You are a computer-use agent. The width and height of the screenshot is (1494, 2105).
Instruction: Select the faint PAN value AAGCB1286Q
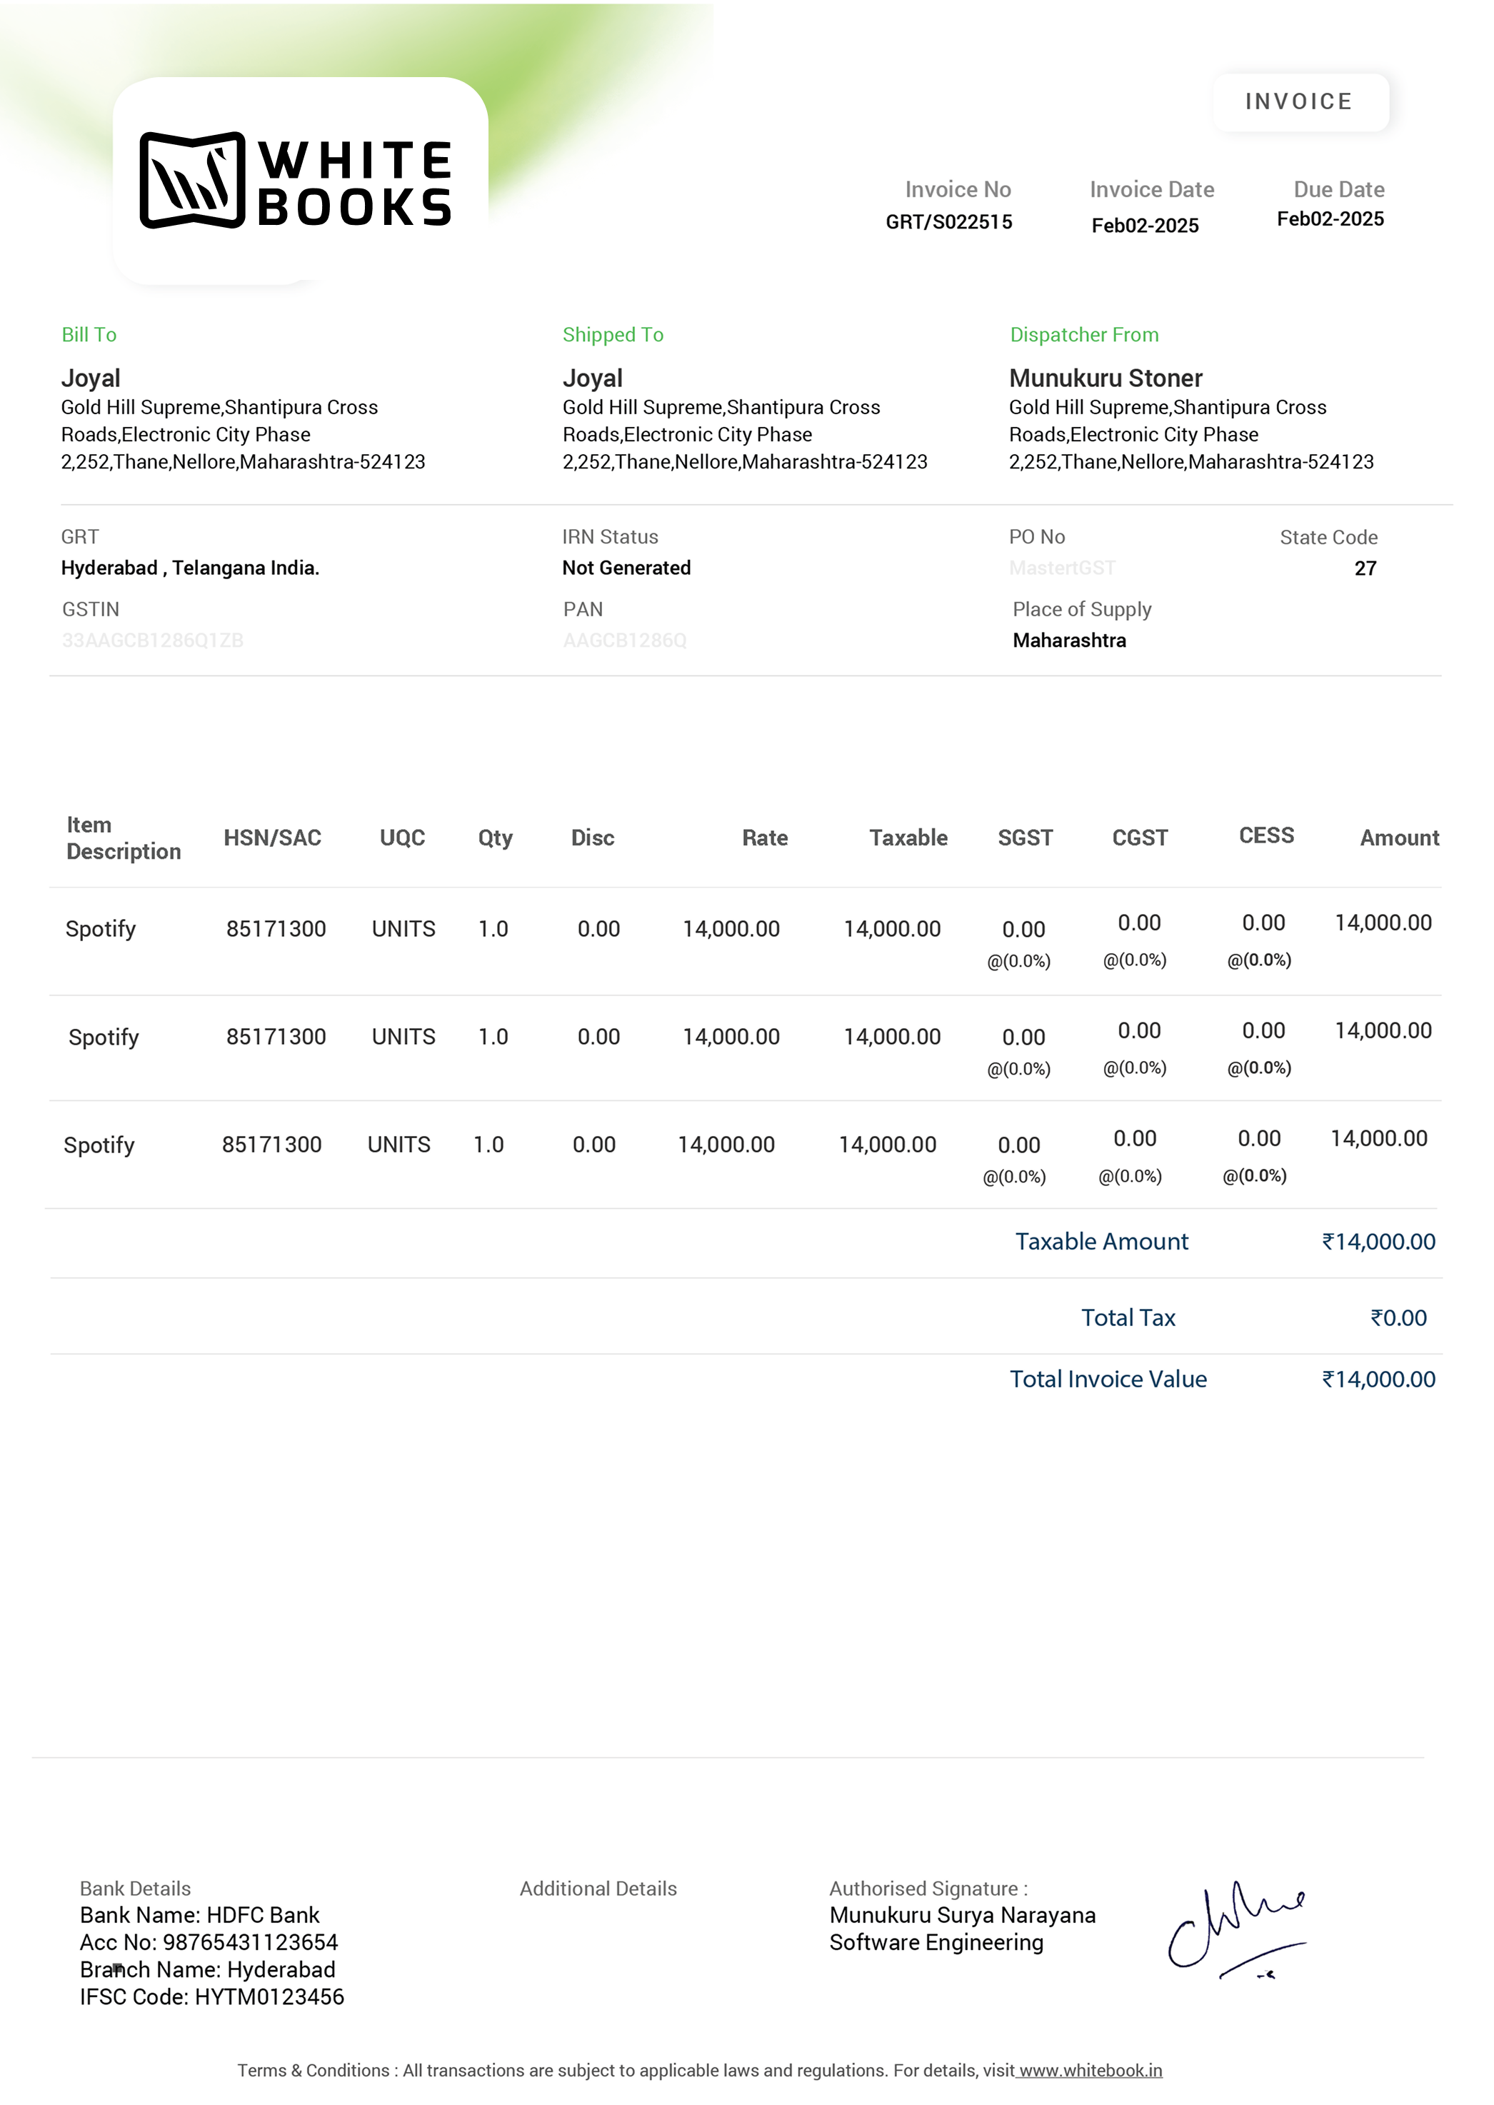coord(625,641)
